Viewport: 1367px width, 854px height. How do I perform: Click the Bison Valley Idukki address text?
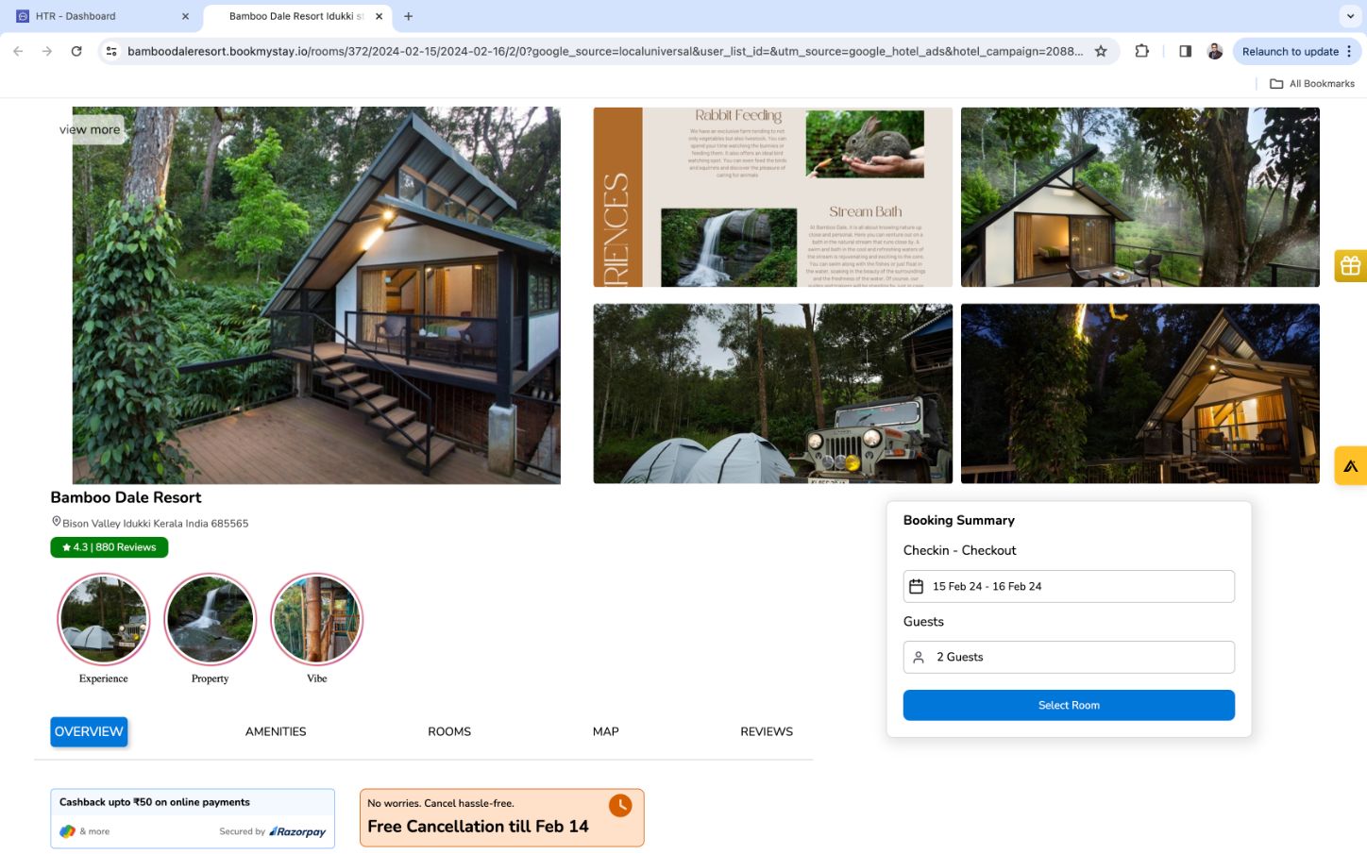tap(156, 524)
